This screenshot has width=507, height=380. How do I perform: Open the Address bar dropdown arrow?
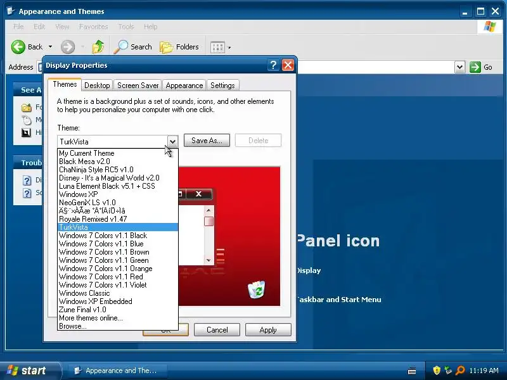(460, 67)
